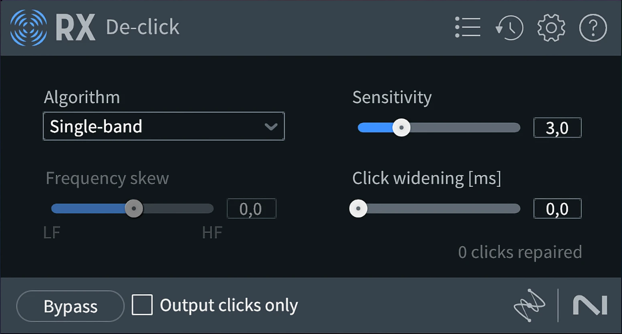Click the LF end of Frequency skew
Viewport: 622px width, 334px height.
click(52, 233)
